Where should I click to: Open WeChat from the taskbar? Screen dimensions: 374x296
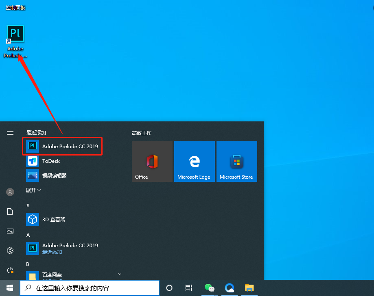[x=210, y=288]
